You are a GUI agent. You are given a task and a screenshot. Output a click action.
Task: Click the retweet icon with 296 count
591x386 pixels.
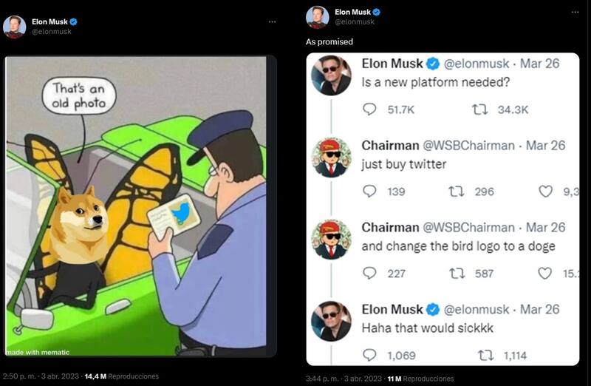pos(457,192)
